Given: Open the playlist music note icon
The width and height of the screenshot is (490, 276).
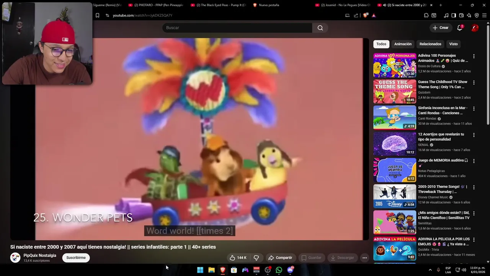Looking at the screenshot, I should tap(446, 15).
